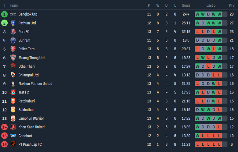Viewport: 238px width, 152px height.
Task: Click the Chonburi club crest
Action: (x=13, y=136)
